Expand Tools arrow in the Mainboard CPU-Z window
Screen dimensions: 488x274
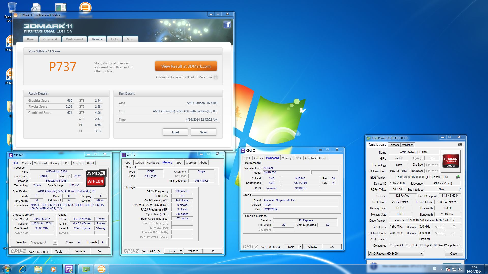tap(300, 247)
